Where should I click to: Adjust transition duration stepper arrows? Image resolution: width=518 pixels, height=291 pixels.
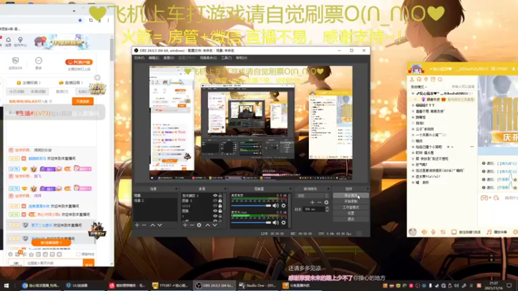click(327, 209)
